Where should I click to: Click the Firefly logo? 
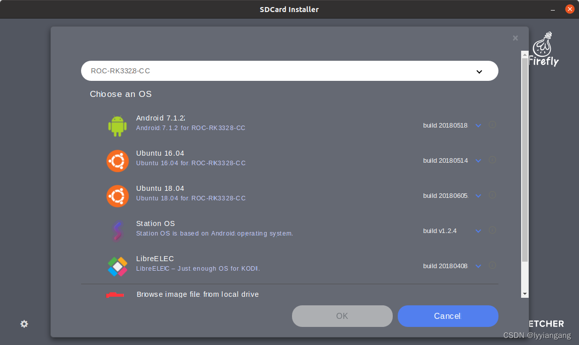544,49
